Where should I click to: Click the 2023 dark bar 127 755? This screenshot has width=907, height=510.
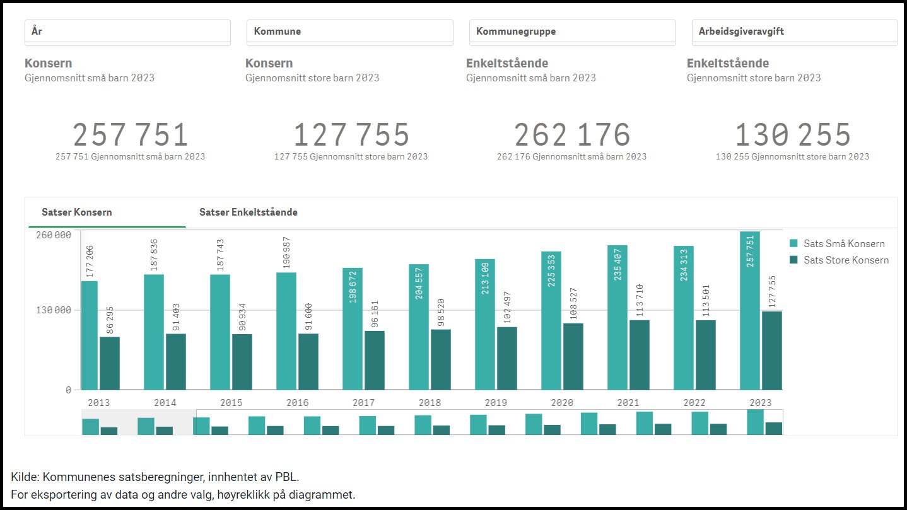point(771,351)
